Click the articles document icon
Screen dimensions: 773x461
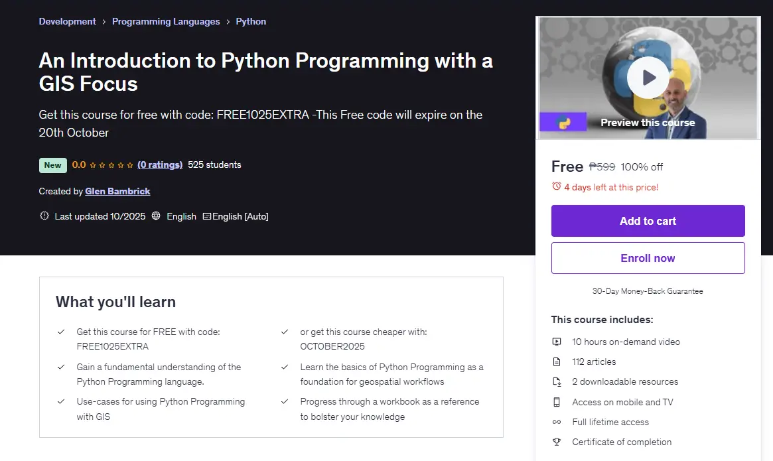[557, 362]
